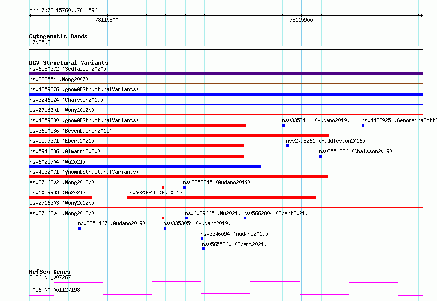Click the esv2716302 (Wong2012b) label
437x301 pixels.
(62, 182)
